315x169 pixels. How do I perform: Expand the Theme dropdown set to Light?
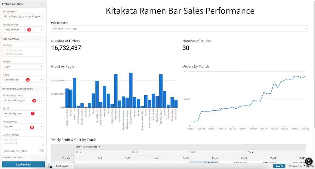point(23,67)
